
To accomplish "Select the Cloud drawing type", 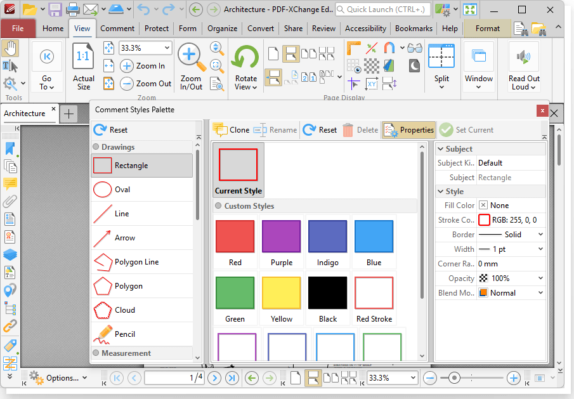I will [x=141, y=310].
